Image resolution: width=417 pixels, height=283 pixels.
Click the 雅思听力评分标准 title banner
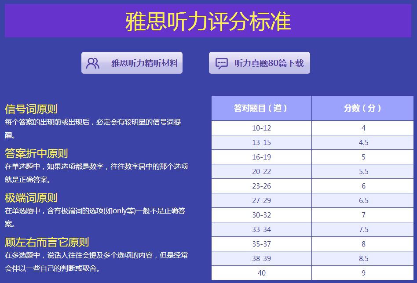click(x=208, y=21)
